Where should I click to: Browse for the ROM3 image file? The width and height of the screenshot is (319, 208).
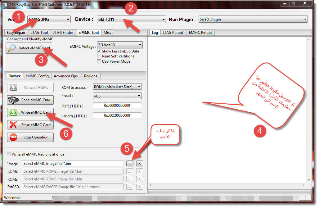click(x=130, y=179)
